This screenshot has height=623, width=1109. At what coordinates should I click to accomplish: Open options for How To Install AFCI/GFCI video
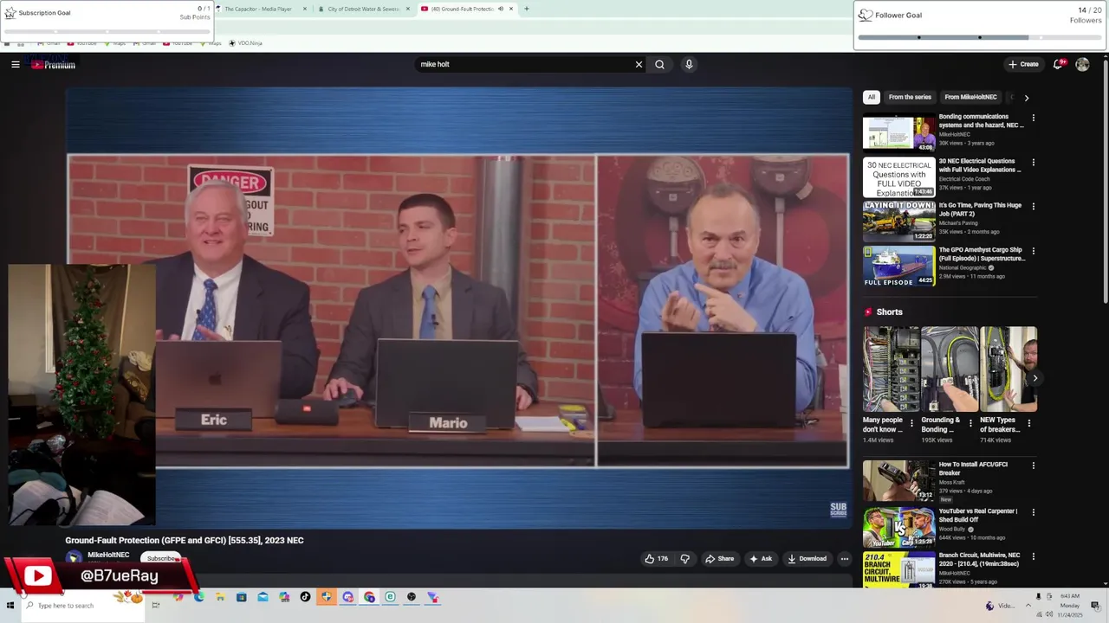(1033, 466)
